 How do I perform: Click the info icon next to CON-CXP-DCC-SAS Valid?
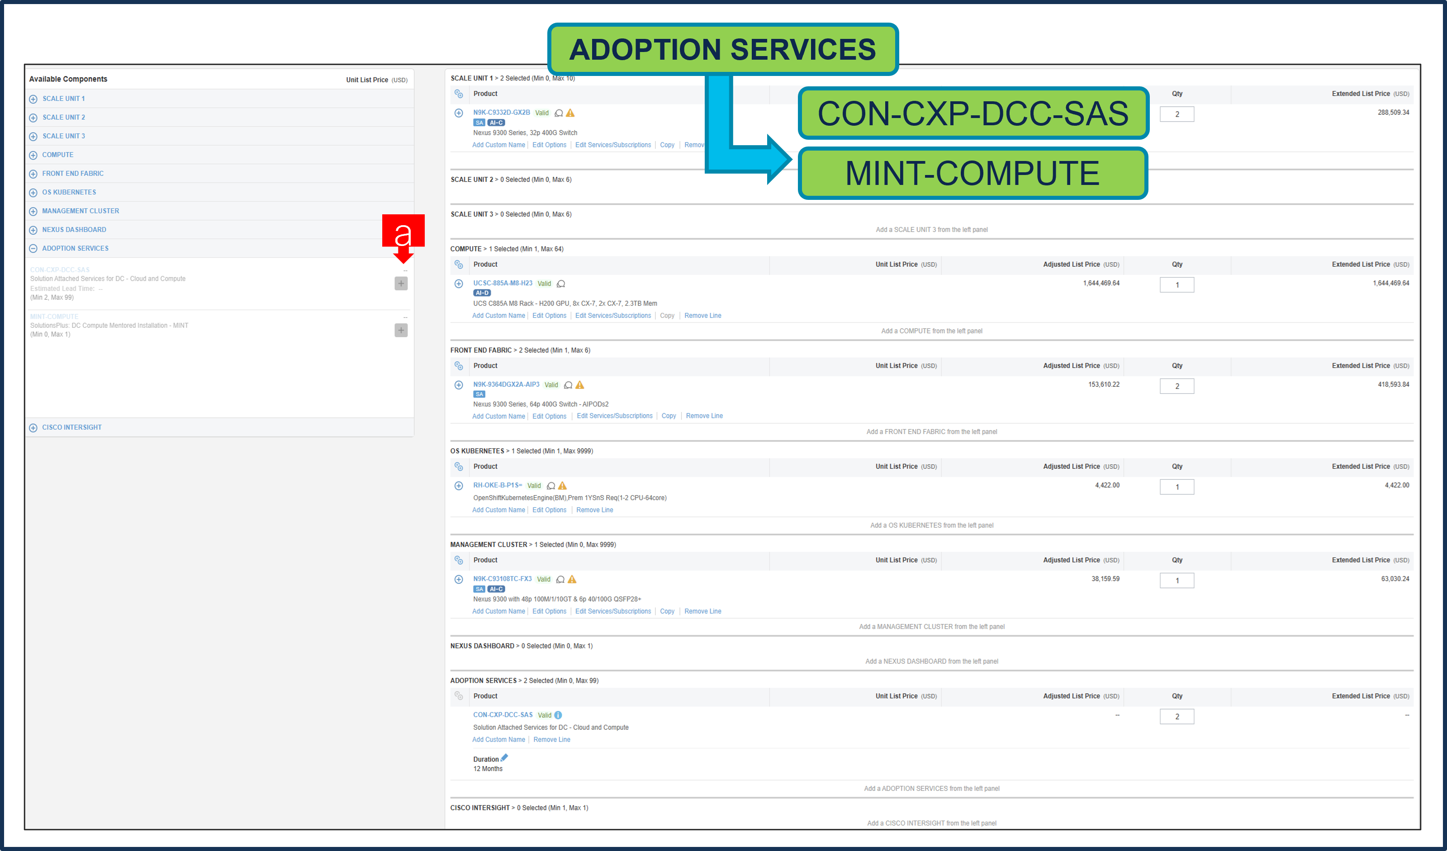pyautogui.click(x=558, y=715)
